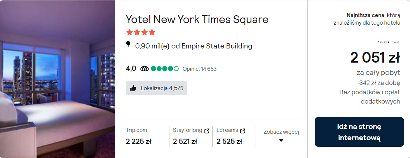Click the TripAdvisor owl logo icon
Screen dimensions: 410x158
tap(144, 69)
